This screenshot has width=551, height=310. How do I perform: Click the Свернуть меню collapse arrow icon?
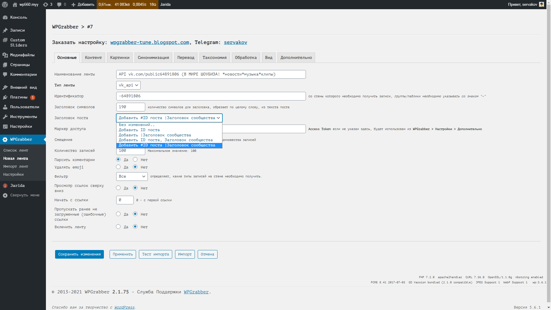(5, 195)
